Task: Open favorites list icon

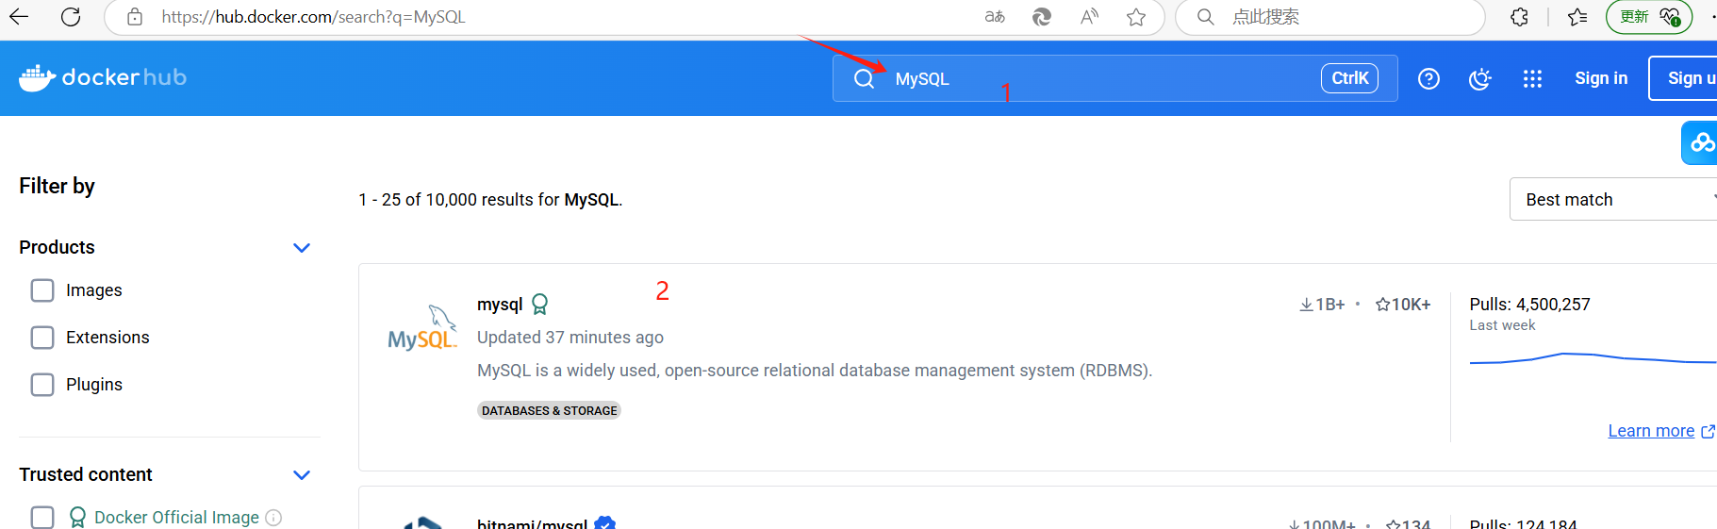Action: point(1577,16)
